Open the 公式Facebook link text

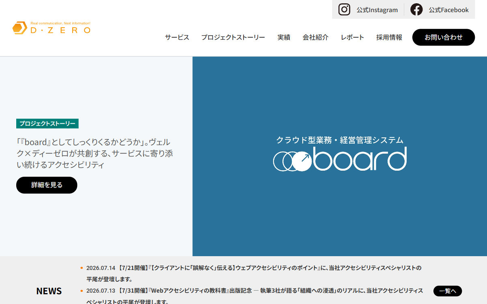click(448, 10)
